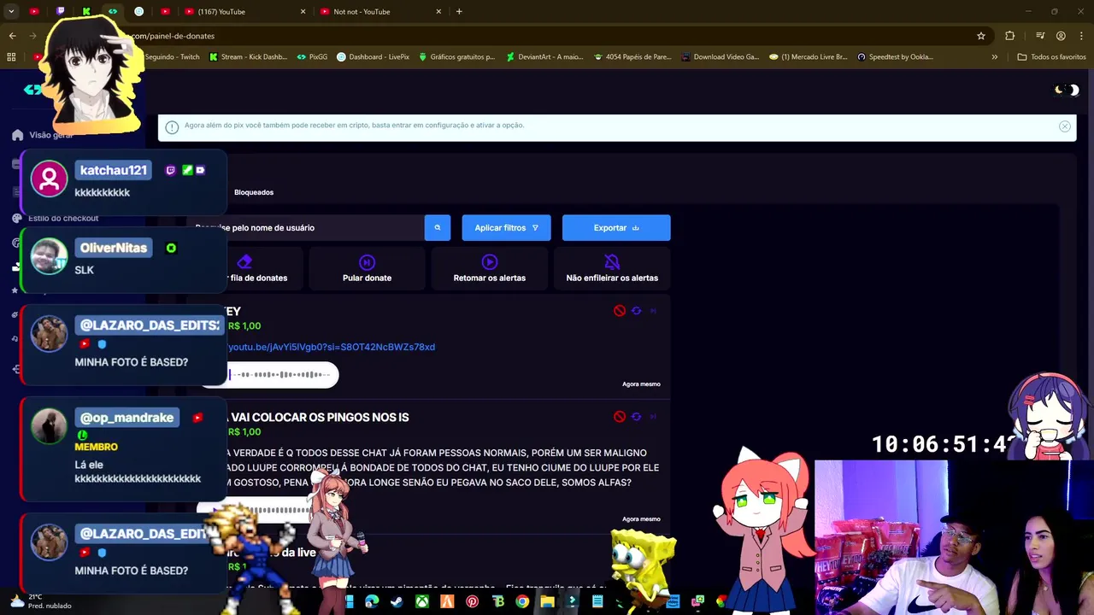Image resolution: width=1094 pixels, height=615 pixels.
Task: Open Steam from the taskbar
Action: [397, 602]
